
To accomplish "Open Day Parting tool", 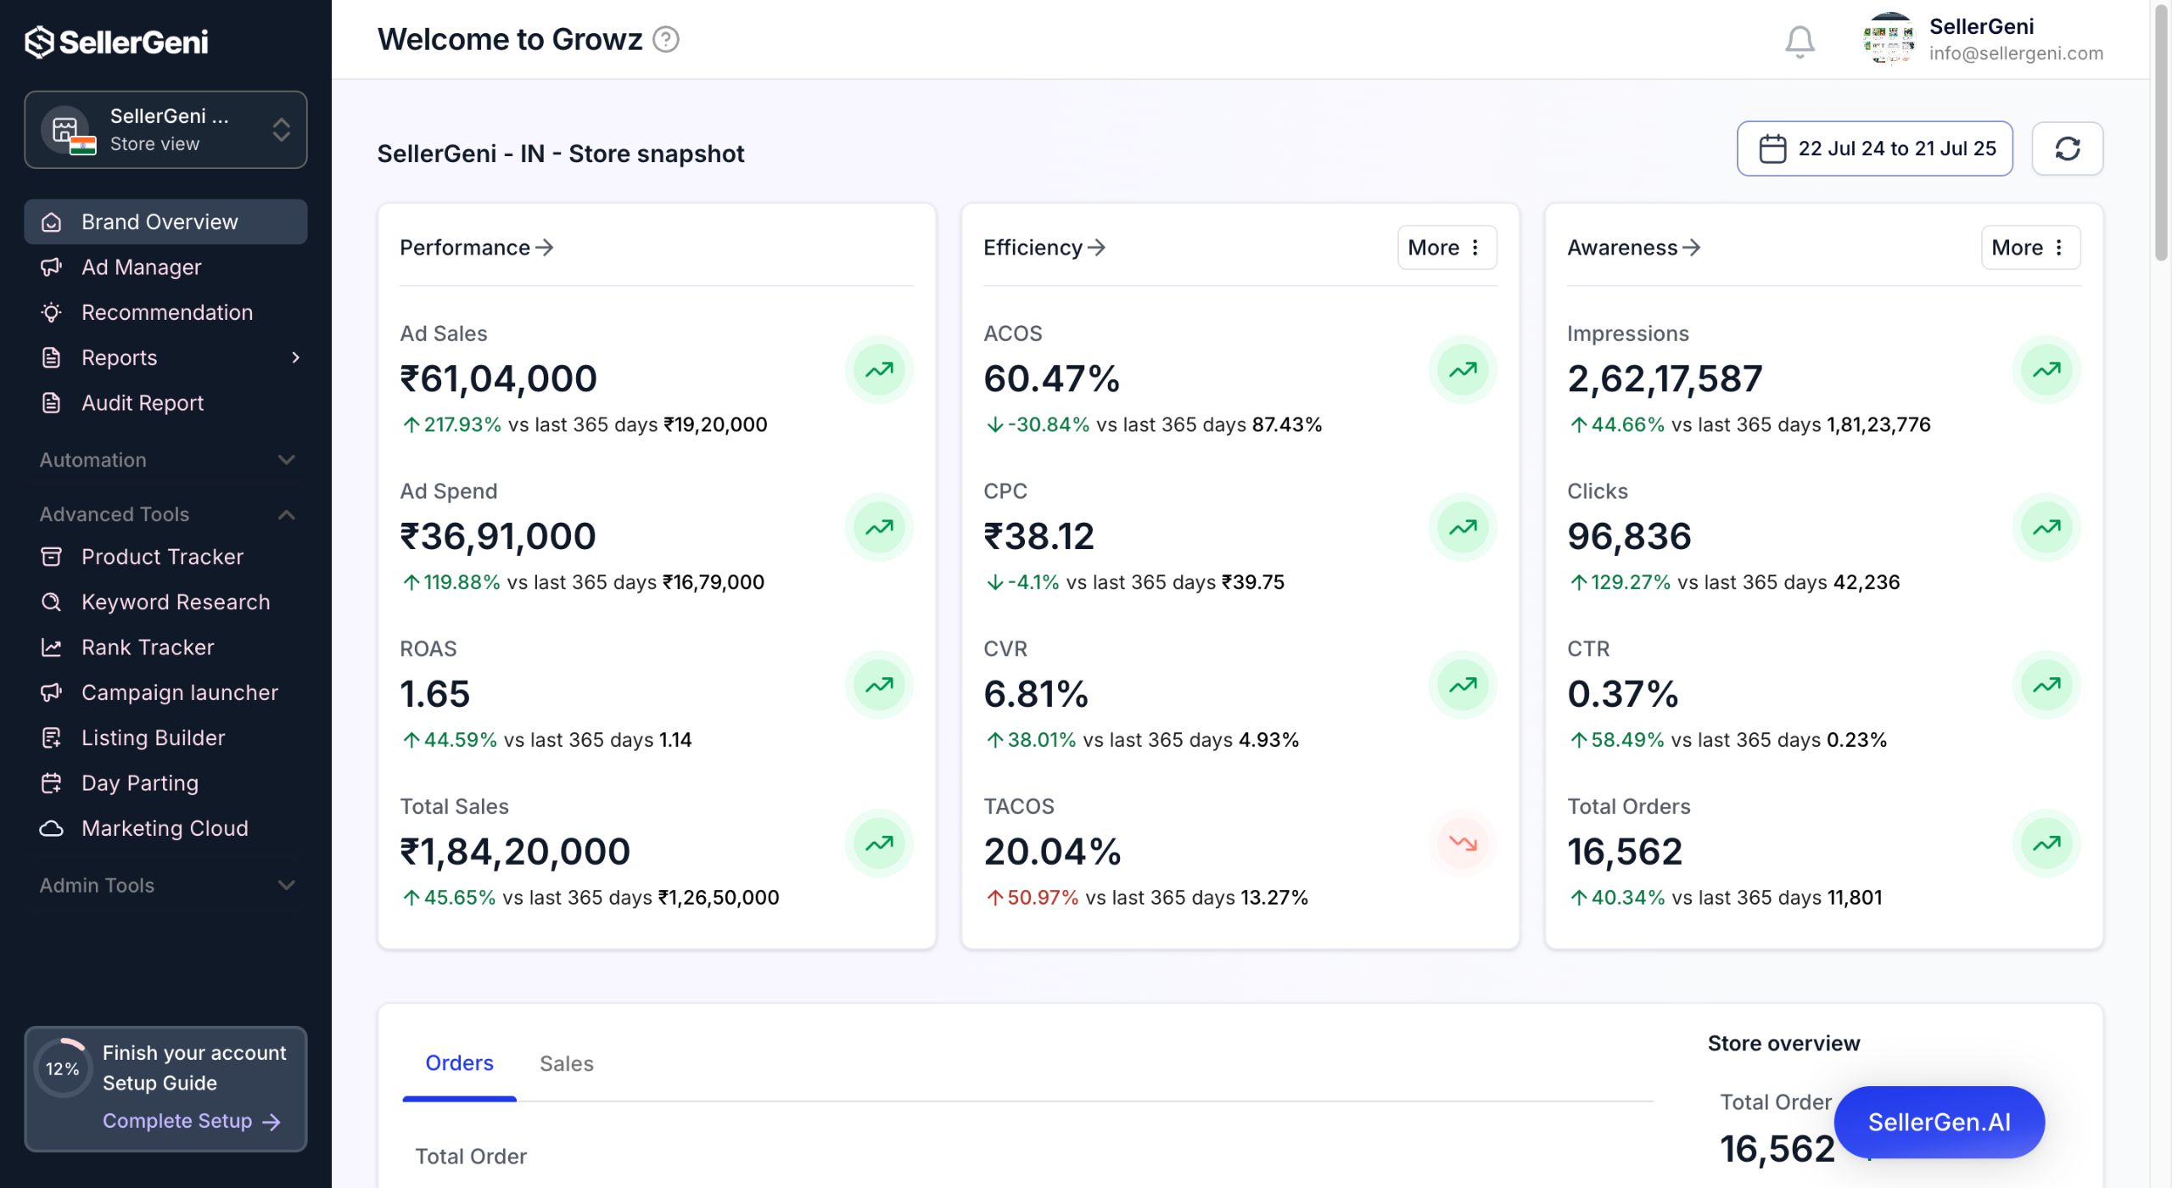I will pyautogui.click(x=139, y=782).
